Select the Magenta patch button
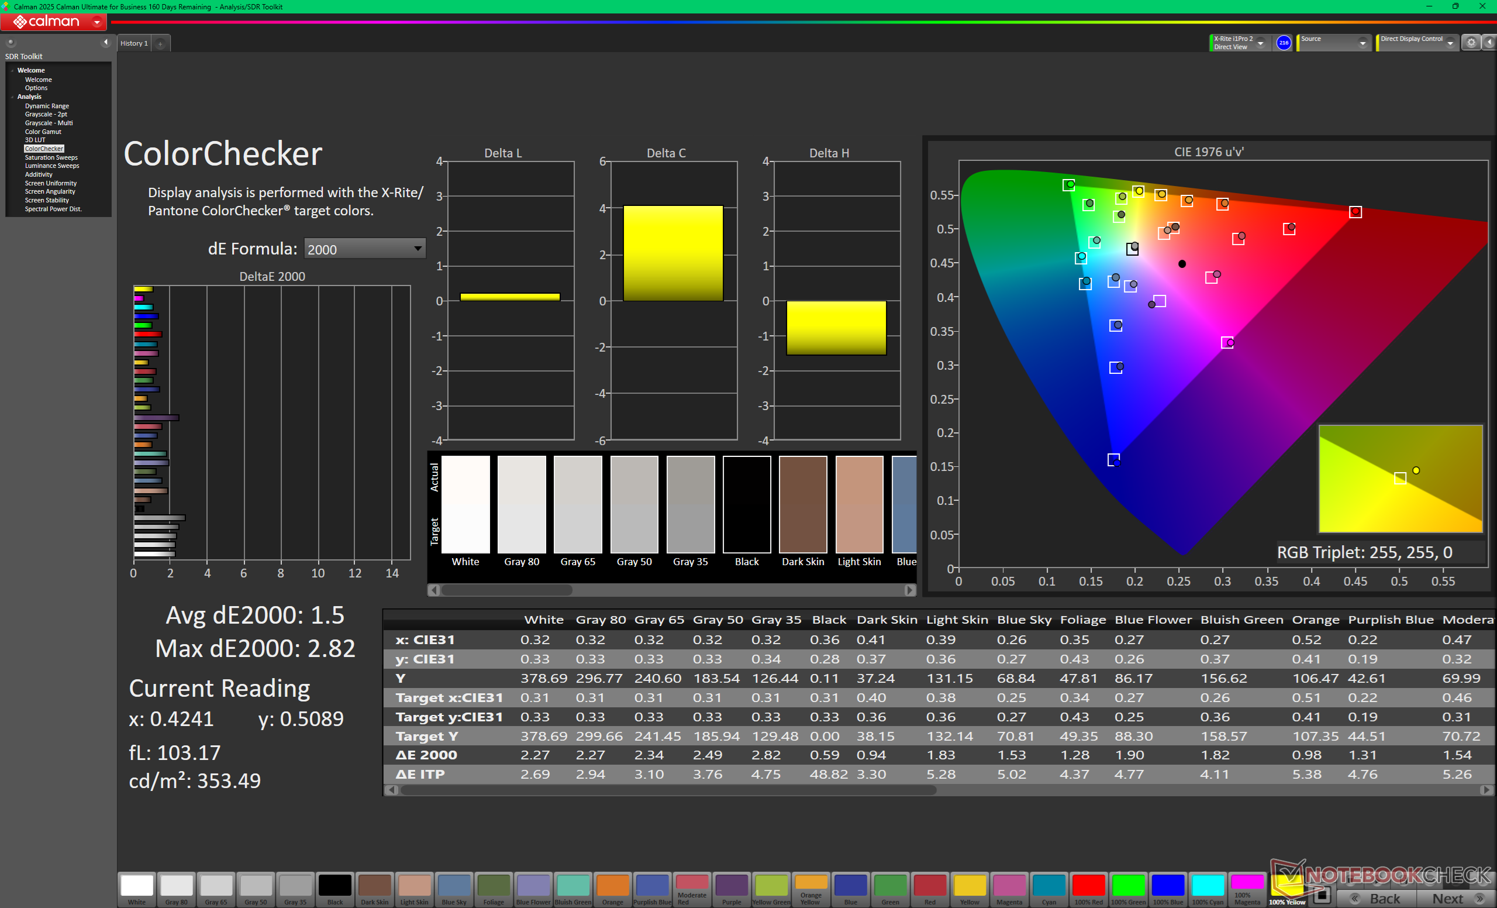 (1009, 889)
